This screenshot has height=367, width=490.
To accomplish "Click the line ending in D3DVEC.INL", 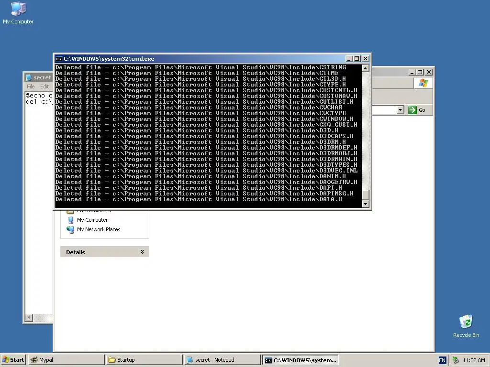I will click(206, 171).
